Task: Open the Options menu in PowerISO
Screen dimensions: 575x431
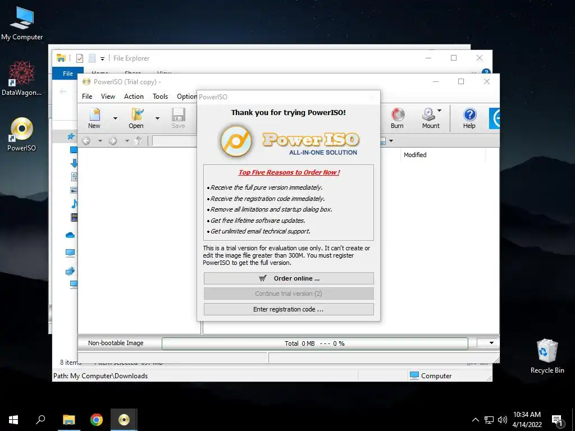Action: coord(186,97)
